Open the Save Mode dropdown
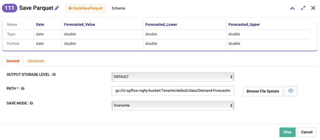 (173, 105)
